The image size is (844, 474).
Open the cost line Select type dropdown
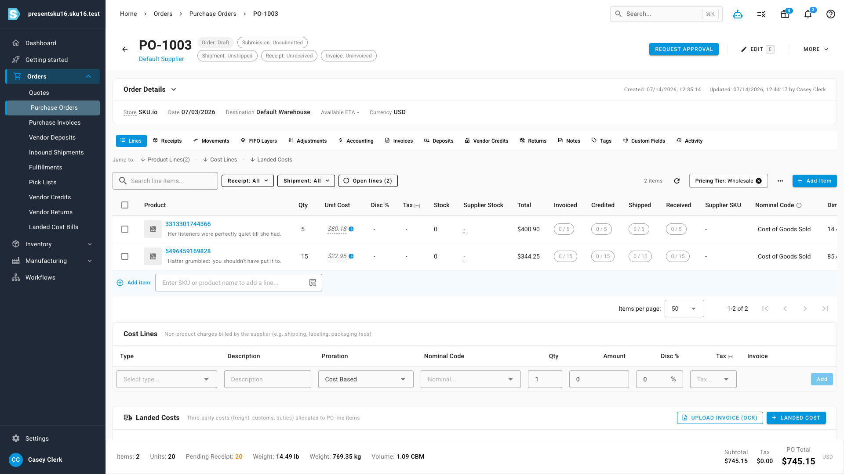167,379
